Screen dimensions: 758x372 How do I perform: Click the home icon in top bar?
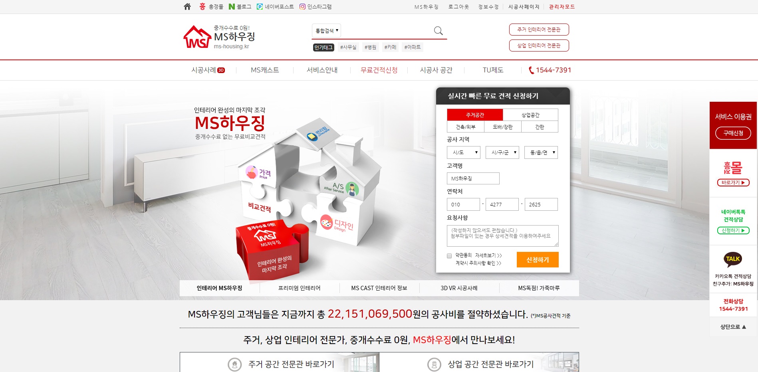[187, 6]
